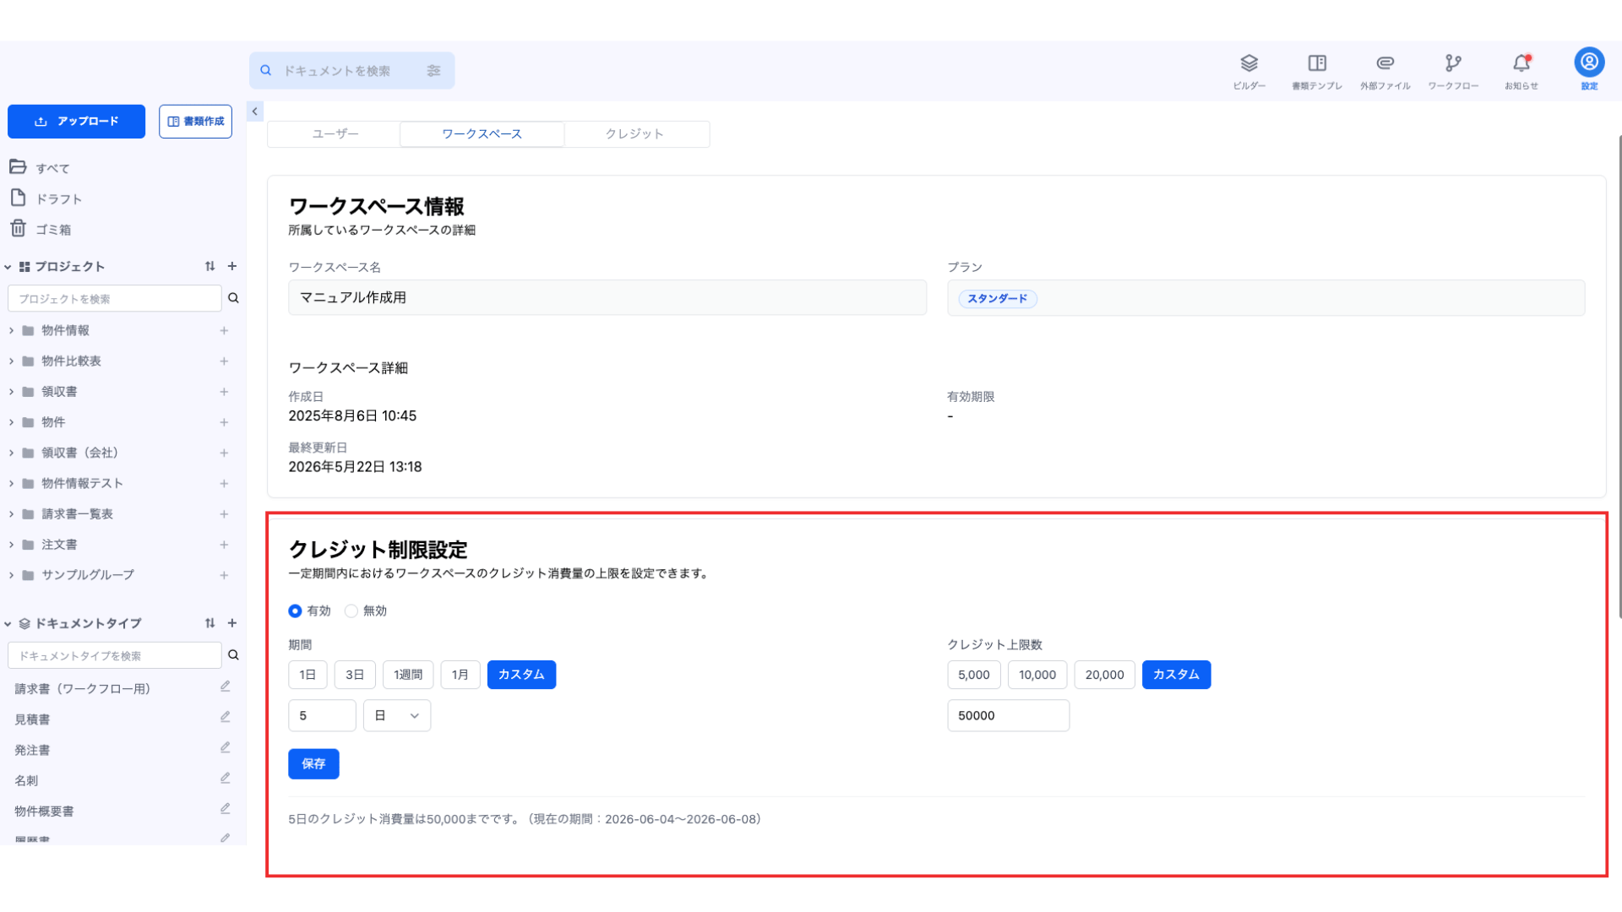Image resolution: width=1622 pixels, height=912 pixels.
Task: Add a new project with the plus icon
Action: pos(232,266)
